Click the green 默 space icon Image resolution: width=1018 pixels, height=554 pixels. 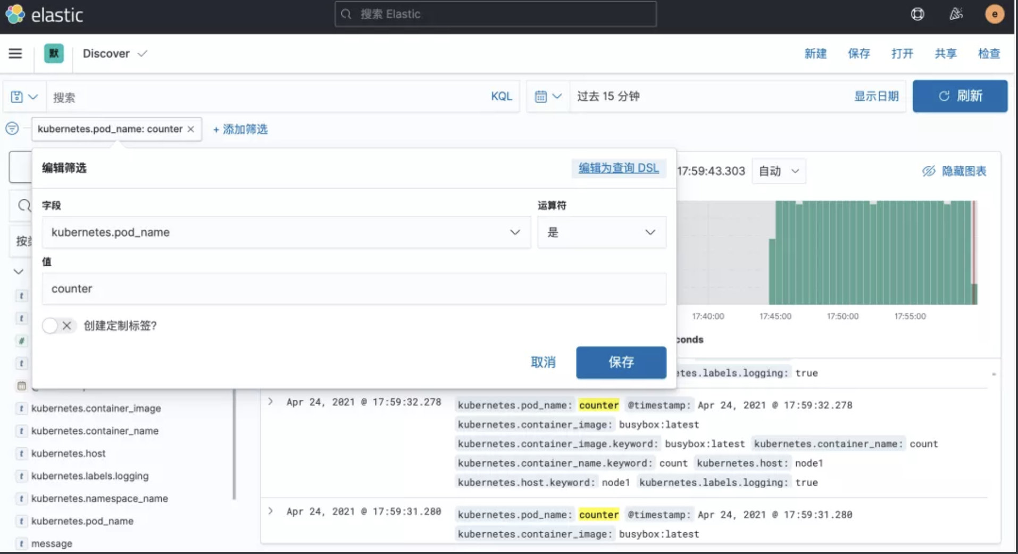53,53
